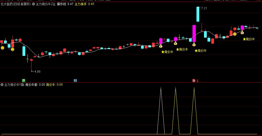Viewport: 262px width, 136px height.
Task: Click the yellow 主力换手: 0.45 value
Action: pos(84,4)
